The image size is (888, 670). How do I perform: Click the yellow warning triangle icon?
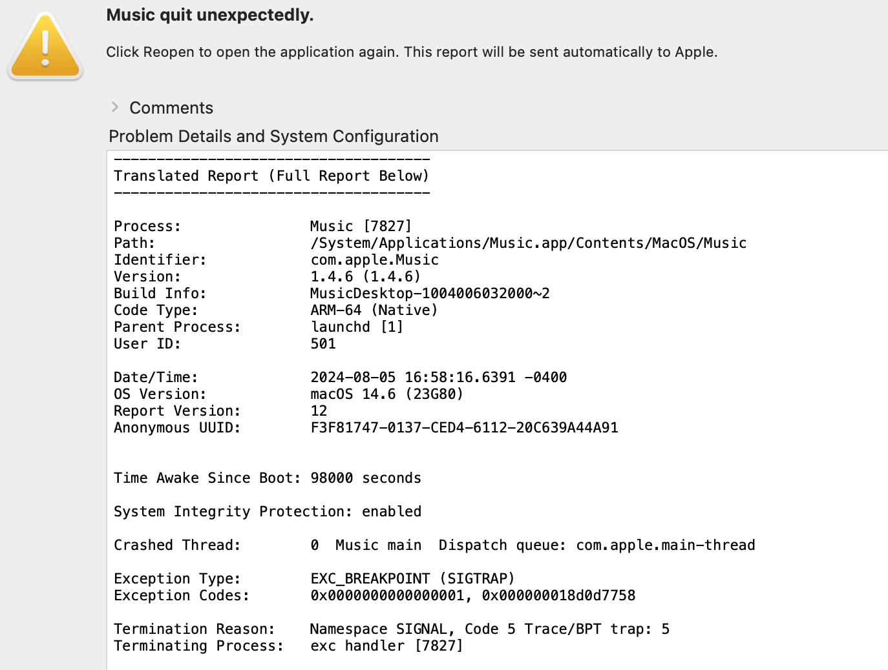[x=45, y=48]
